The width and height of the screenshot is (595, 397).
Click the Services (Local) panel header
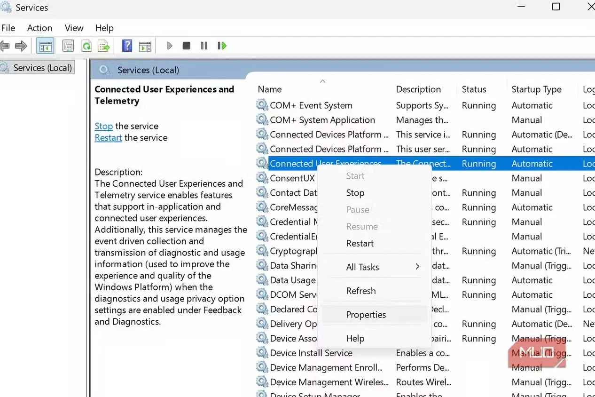click(x=148, y=70)
